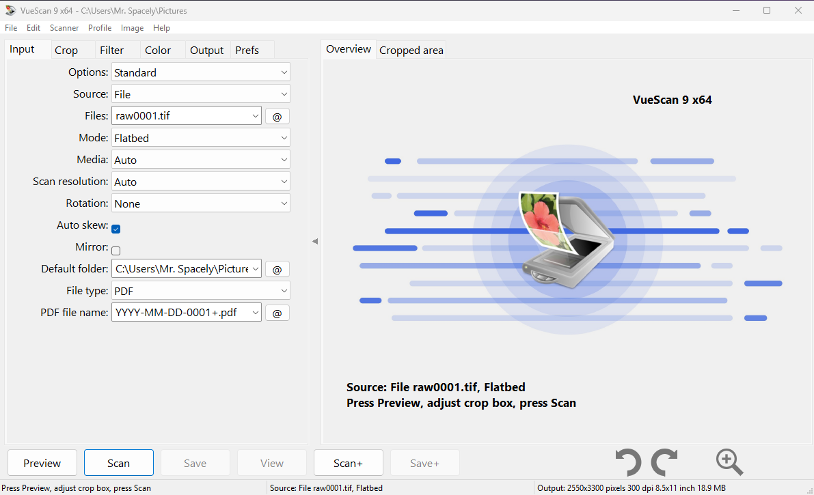Click the rotate left (counter-clockwise) icon
The image size is (814, 495).
(x=628, y=462)
